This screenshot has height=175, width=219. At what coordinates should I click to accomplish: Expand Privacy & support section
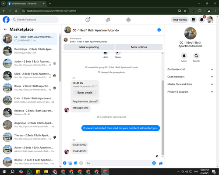[190, 92]
